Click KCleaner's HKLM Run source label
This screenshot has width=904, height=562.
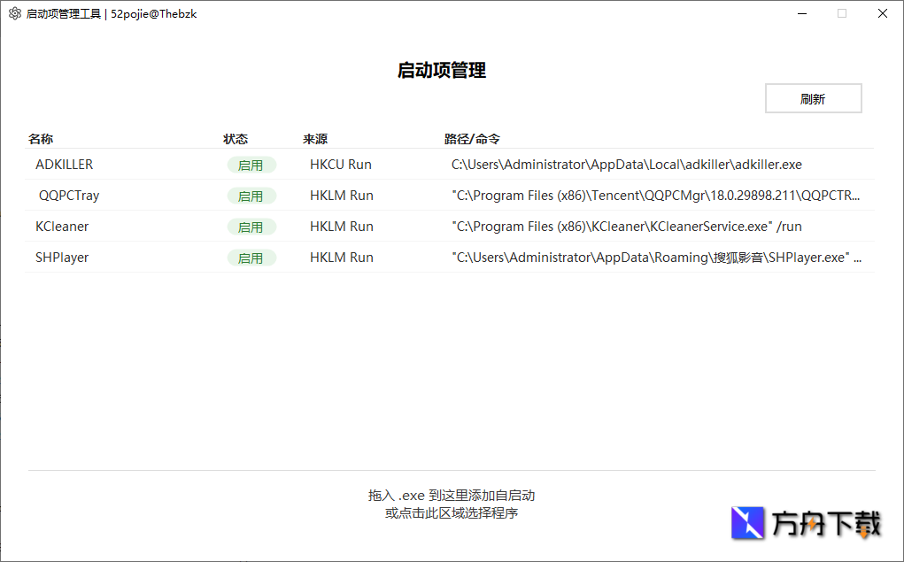[340, 227]
